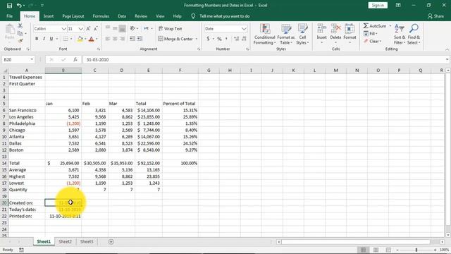
Task: Open Conditional Formatting menu
Action: click(x=265, y=35)
